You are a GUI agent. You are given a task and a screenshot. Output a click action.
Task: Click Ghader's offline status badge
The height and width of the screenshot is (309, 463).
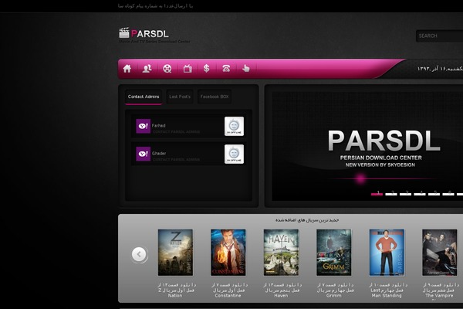(234, 154)
